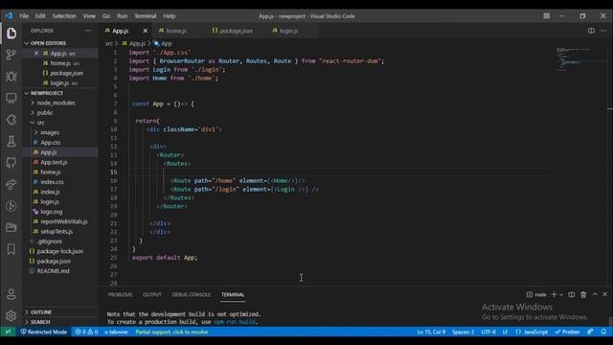Open the Remote Explorer view
This screenshot has width=613, height=345.
pyautogui.click(x=11, y=98)
